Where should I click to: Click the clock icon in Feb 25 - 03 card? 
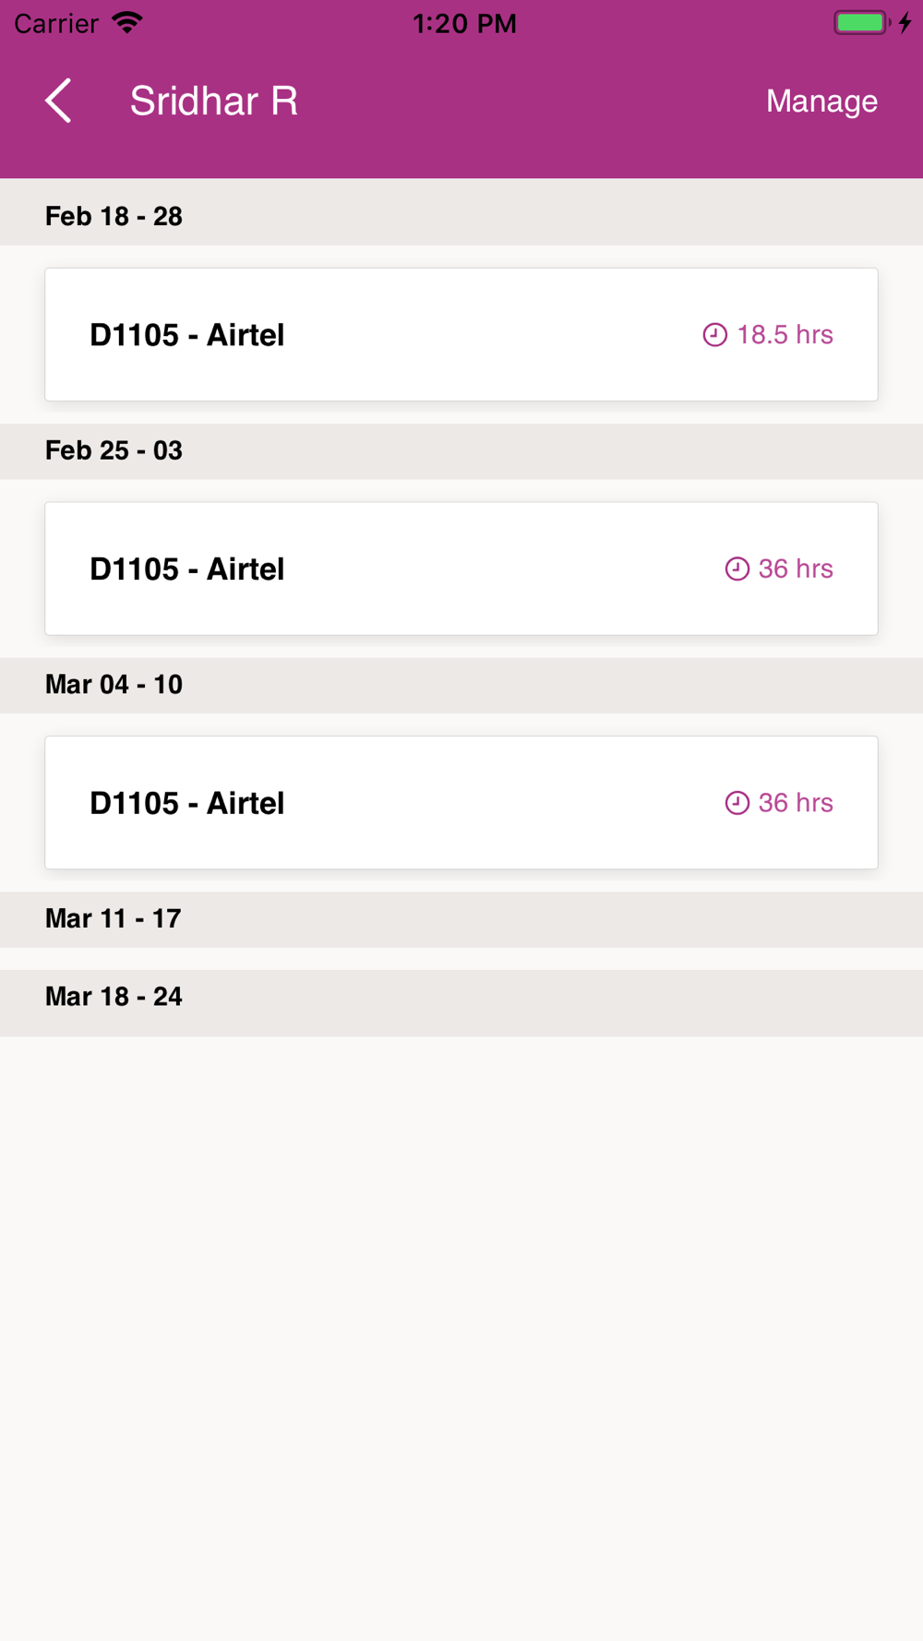(x=737, y=569)
